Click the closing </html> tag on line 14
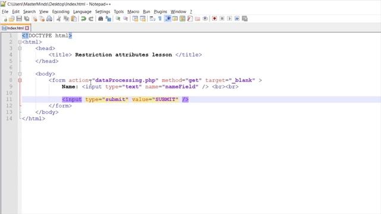The image size is (381, 214). 33,118
